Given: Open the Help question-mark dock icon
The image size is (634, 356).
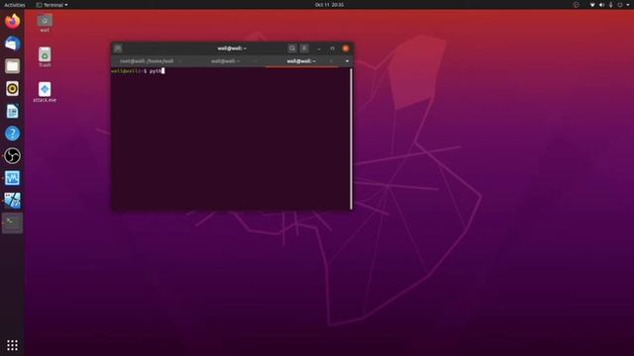Looking at the screenshot, I should [x=12, y=133].
